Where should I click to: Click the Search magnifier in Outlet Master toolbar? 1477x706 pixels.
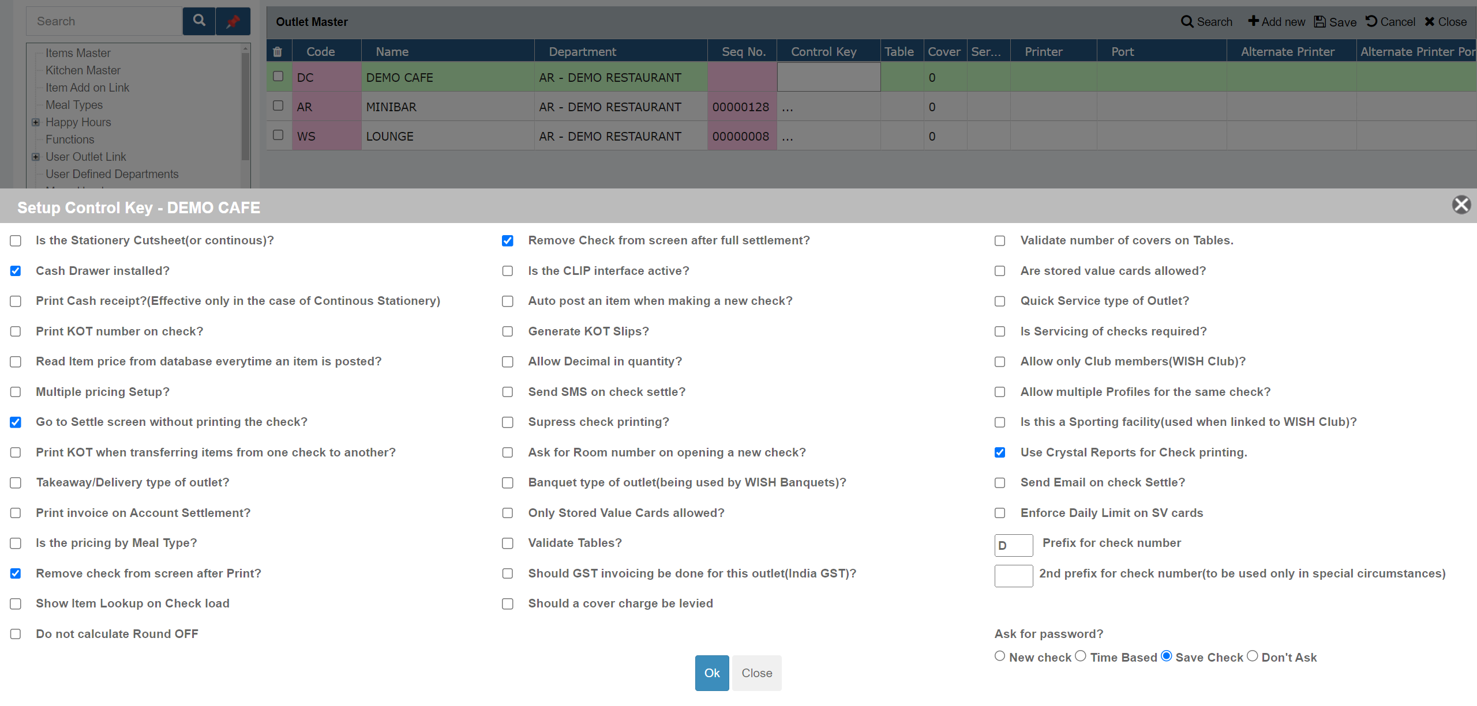[x=1187, y=22]
